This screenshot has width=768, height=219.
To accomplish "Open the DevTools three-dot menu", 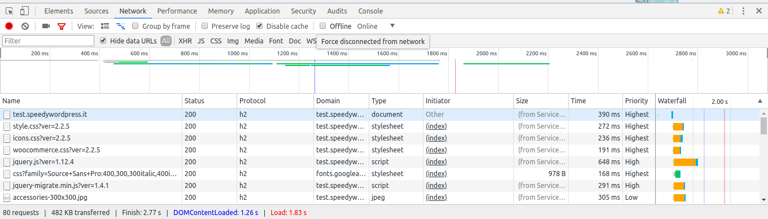I will (x=743, y=11).
